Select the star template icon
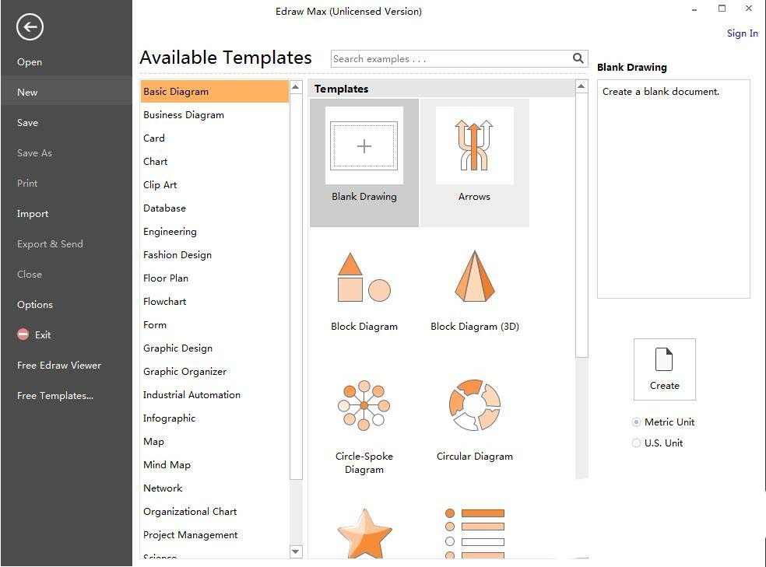The height and width of the screenshot is (567, 766). [364, 533]
